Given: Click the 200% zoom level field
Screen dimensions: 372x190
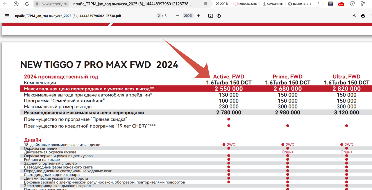Looking at the screenshot, I should point(188,16).
